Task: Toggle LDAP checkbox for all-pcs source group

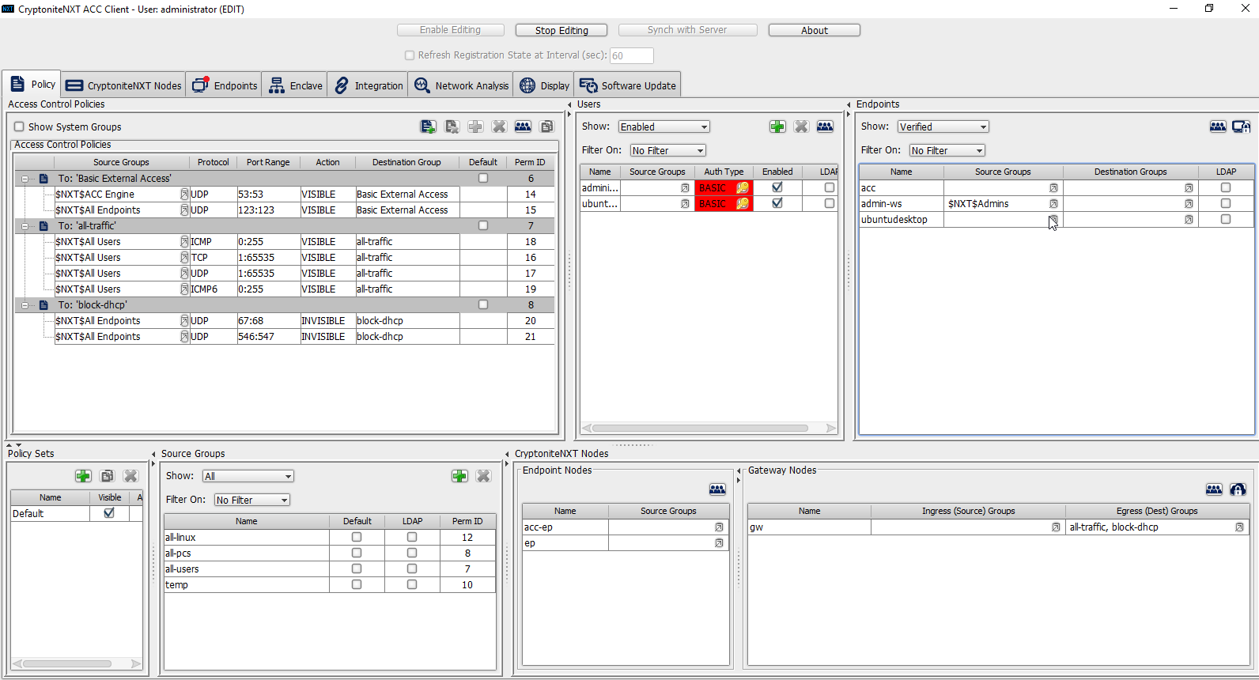Action: pyautogui.click(x=412, y=553)
